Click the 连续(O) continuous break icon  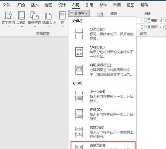(x=79, y=114)
